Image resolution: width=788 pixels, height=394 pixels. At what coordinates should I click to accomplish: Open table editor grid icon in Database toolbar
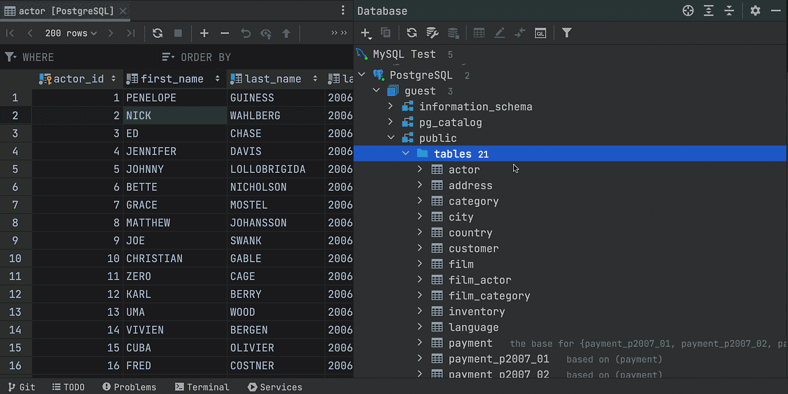(x=479, y=33)
